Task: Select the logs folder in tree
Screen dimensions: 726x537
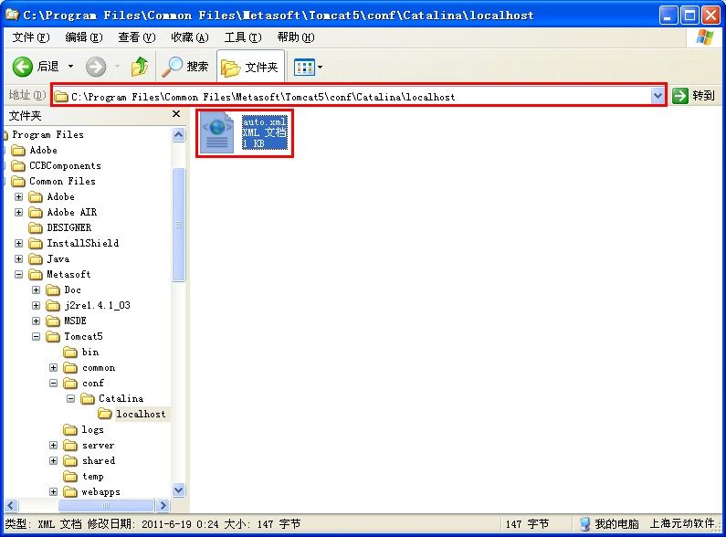Action: click(92, 429)
